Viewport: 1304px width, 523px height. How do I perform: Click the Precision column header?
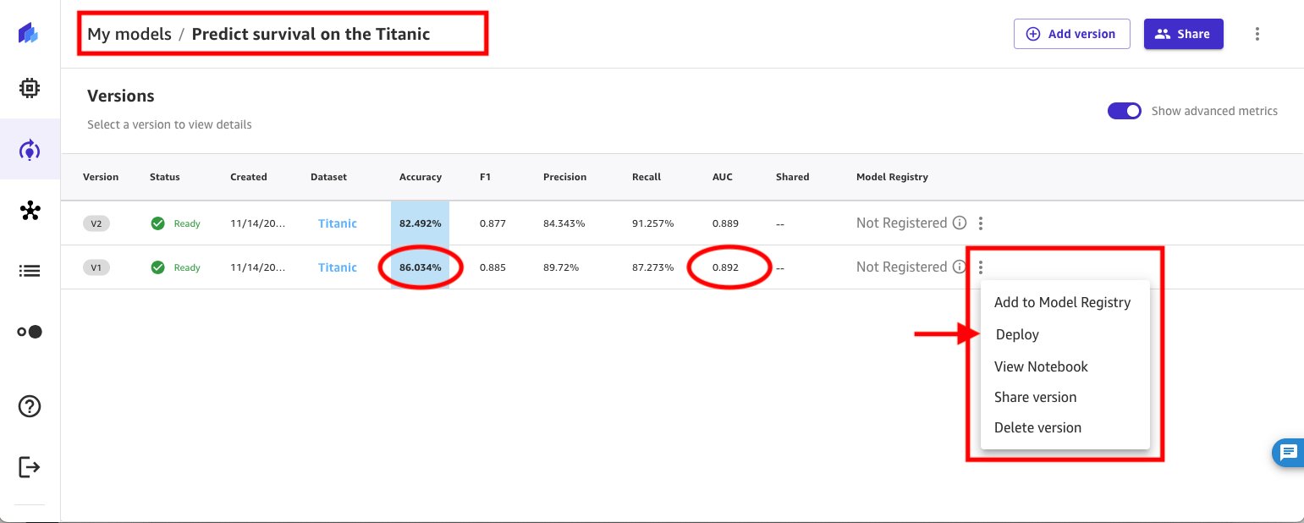click(x=564, y=177)
